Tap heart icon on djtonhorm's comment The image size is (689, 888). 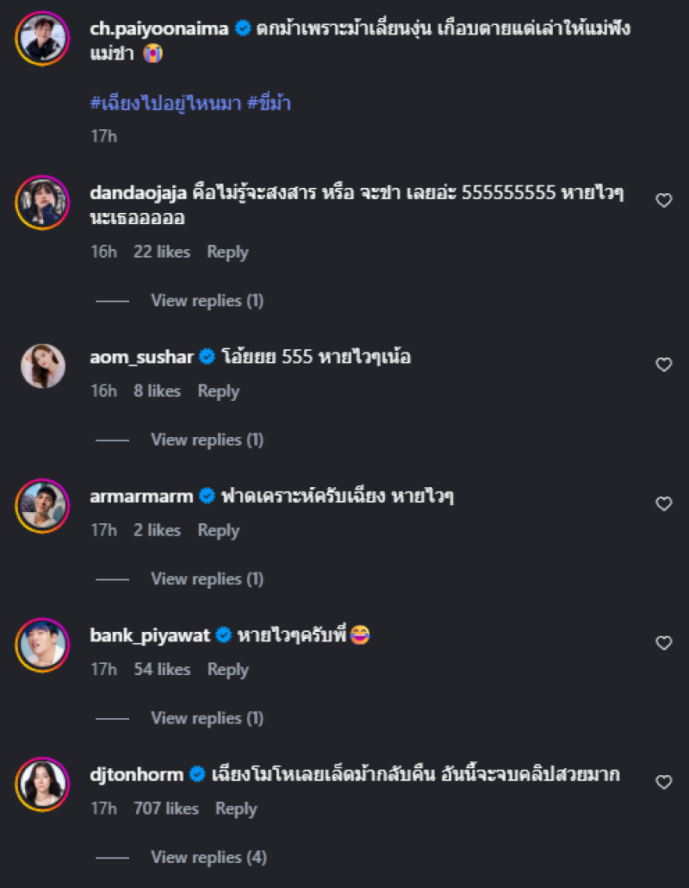coord(663,783)
